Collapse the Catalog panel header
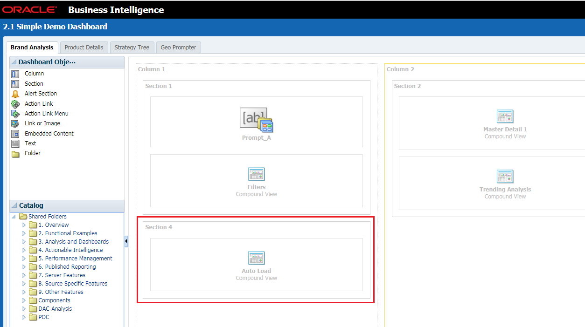Screen dimensions: 585x327 click(x=14, y=205)
